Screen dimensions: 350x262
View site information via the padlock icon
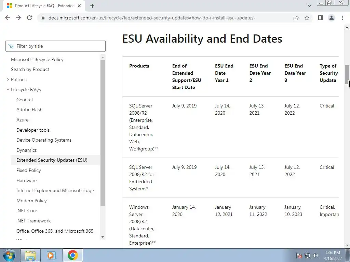click(x=43, y=18)
